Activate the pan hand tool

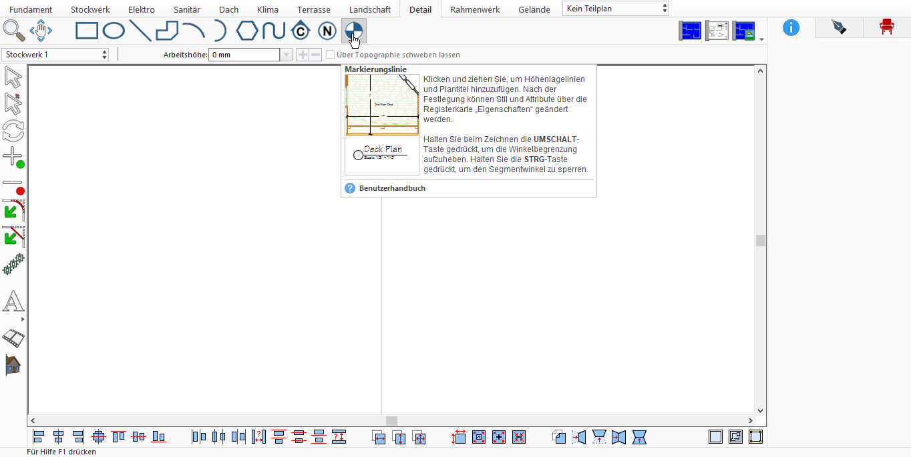click(41, 31)
